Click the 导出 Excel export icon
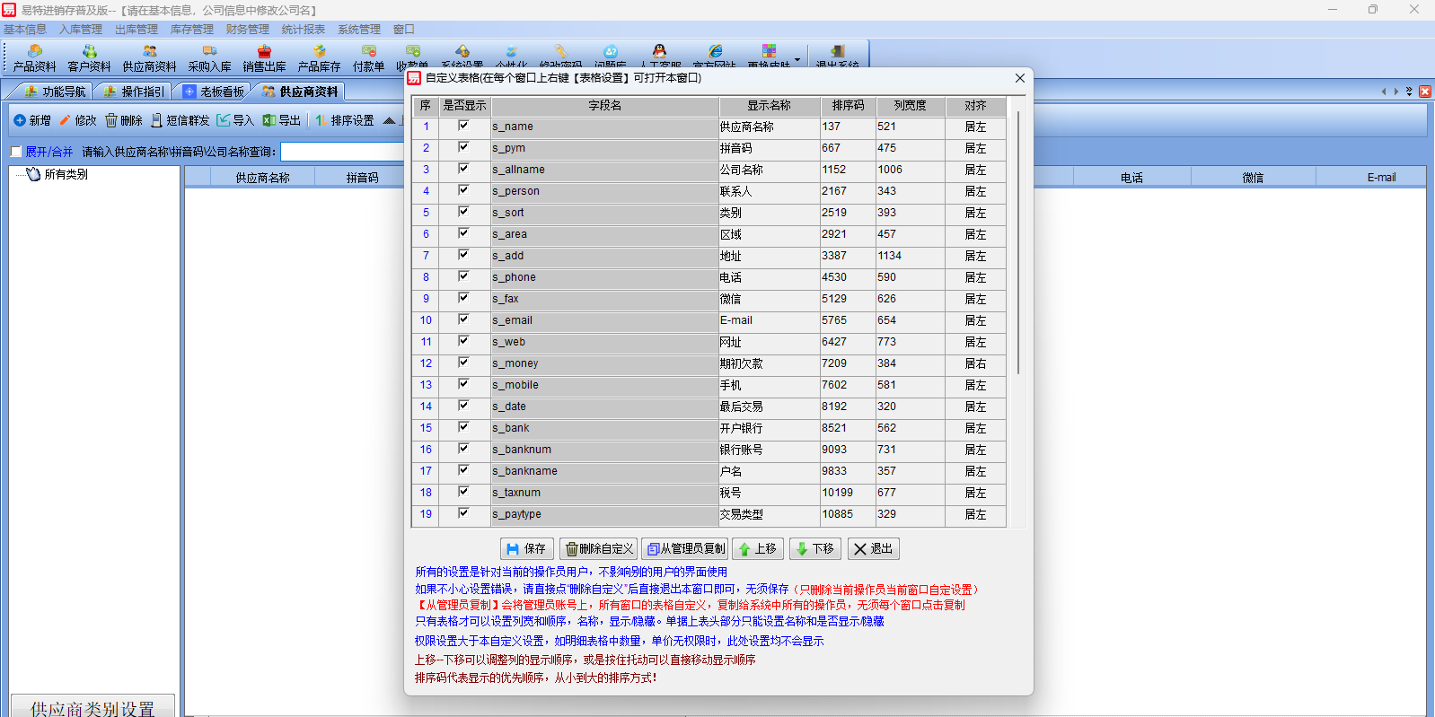Screen dimensions: 1435x717 [x=281, y=120]
